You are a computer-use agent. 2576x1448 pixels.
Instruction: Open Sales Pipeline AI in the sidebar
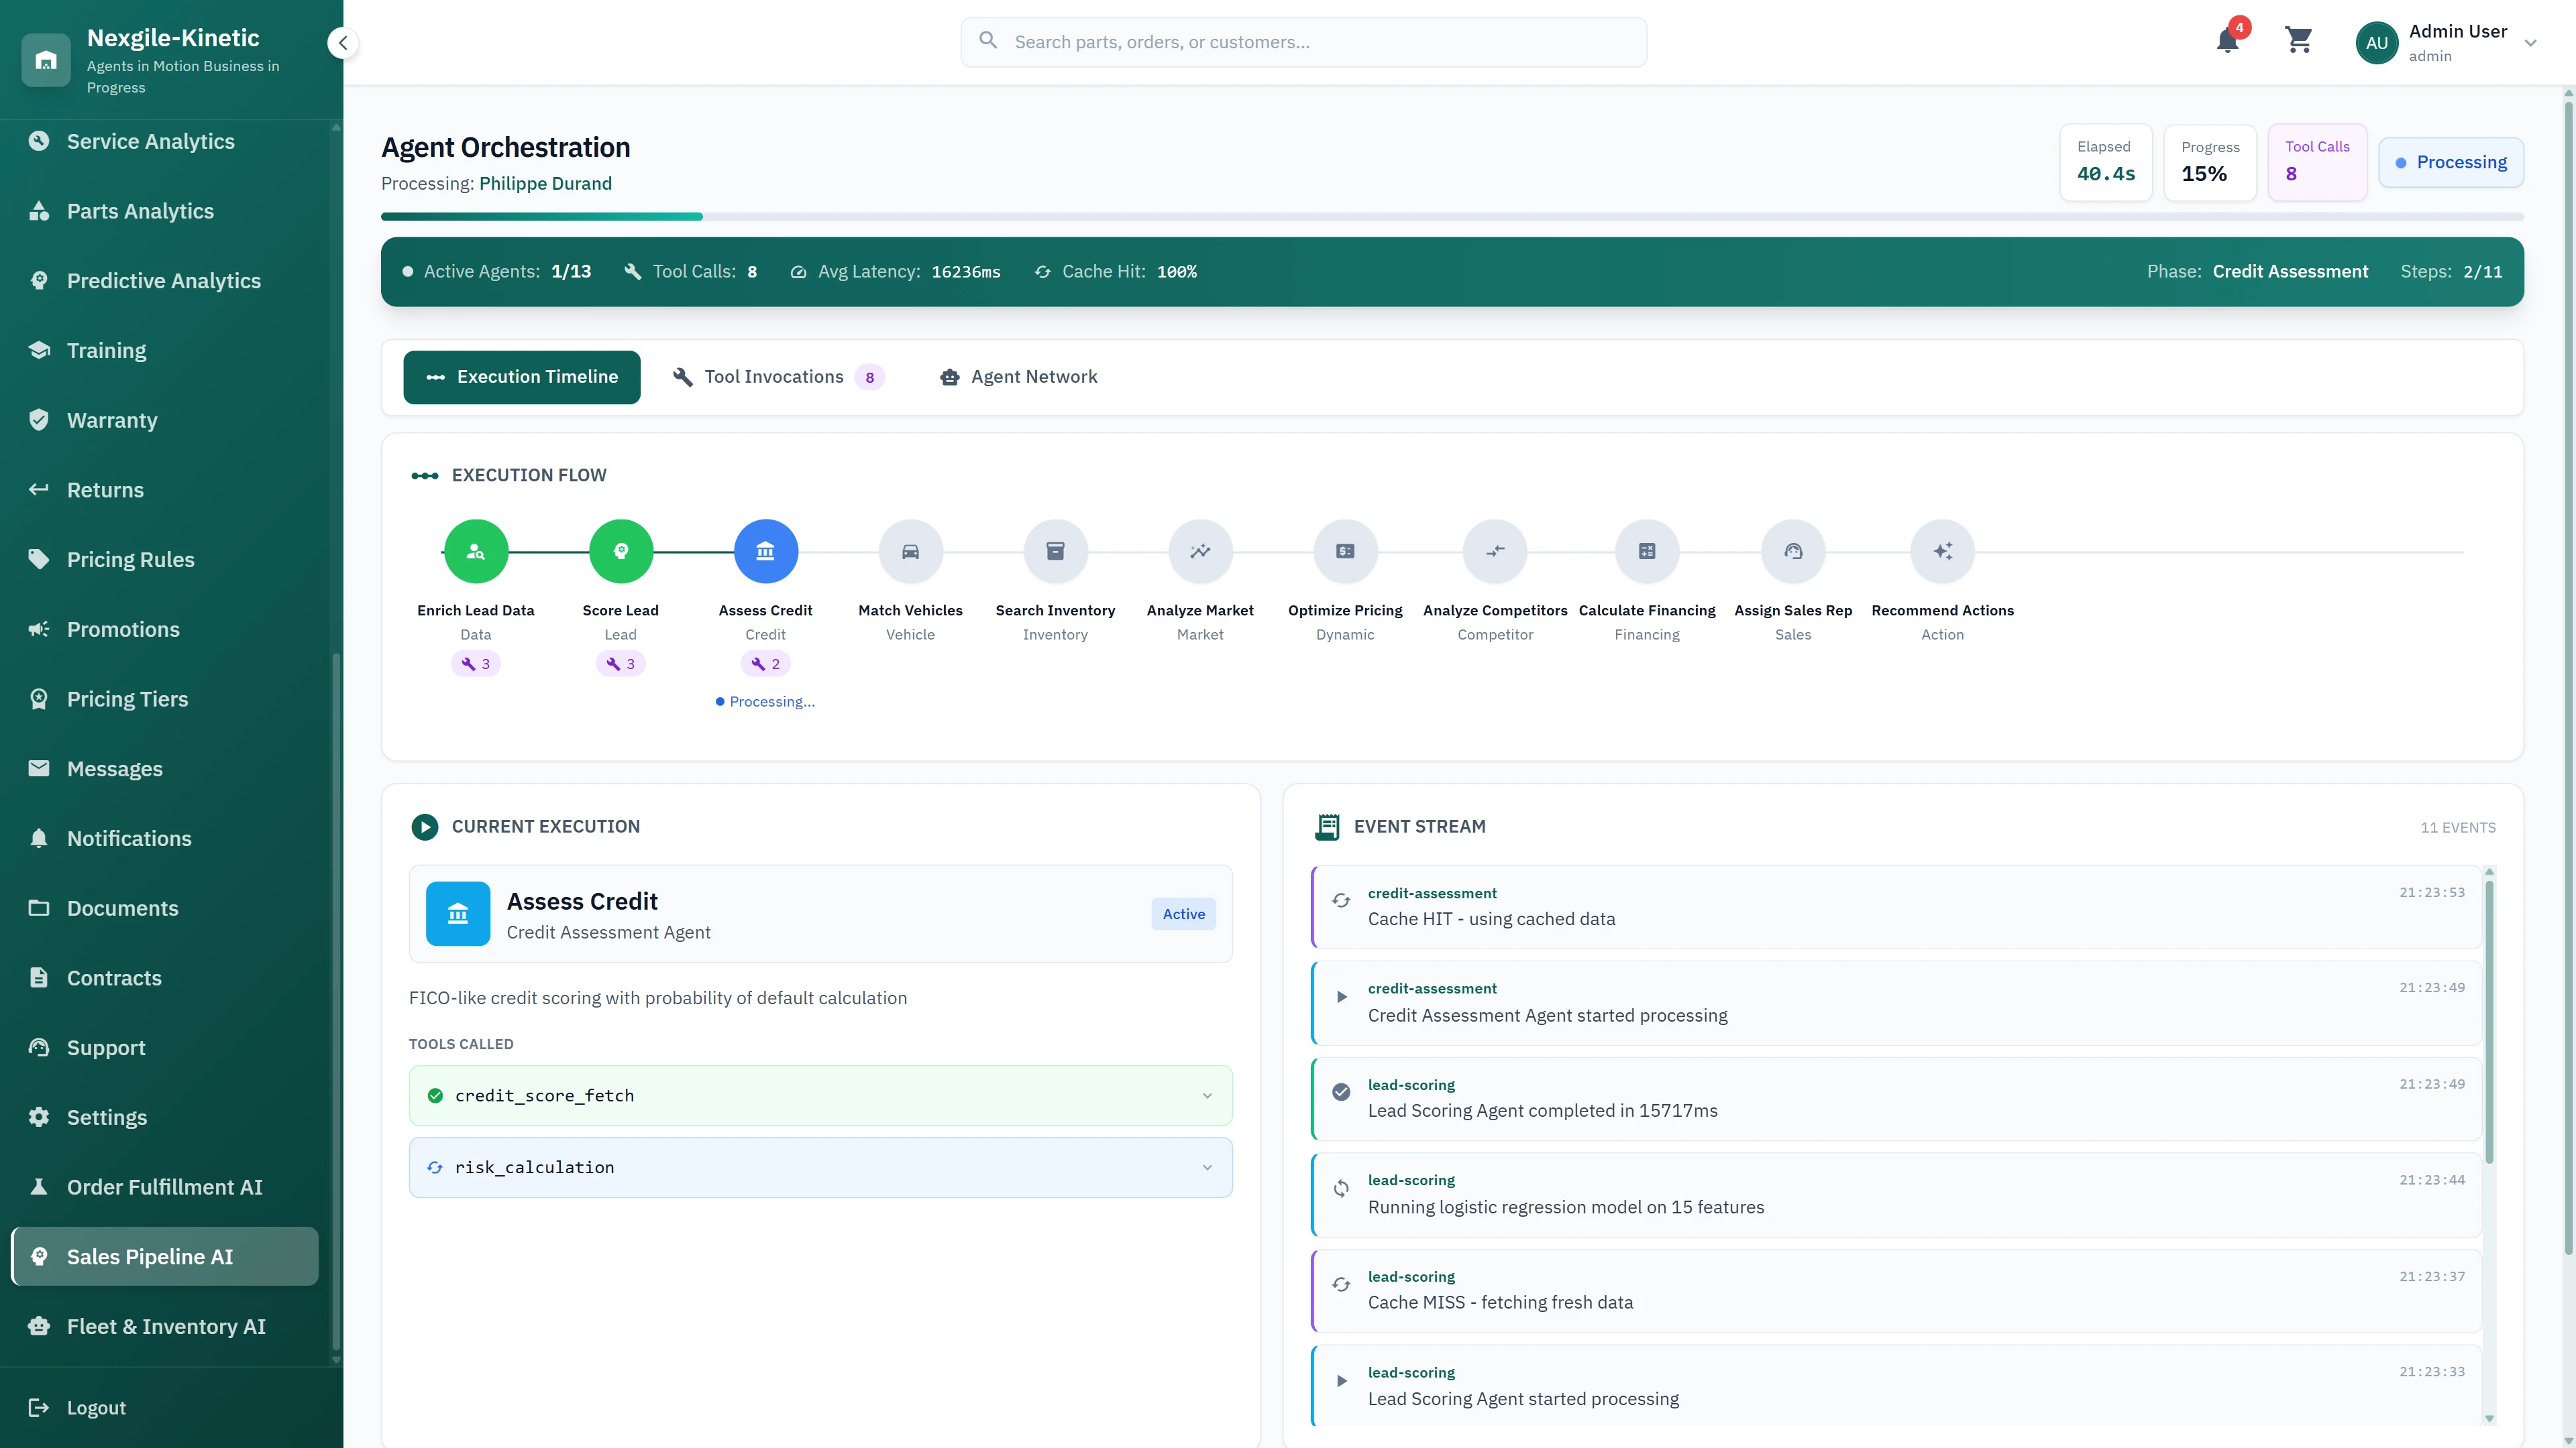[x=164, y=1256]
